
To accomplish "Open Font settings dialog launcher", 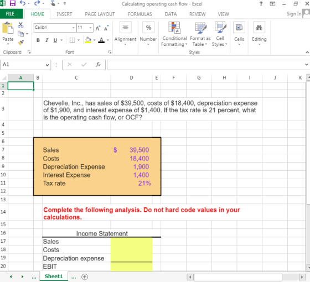I will [110, 52].
